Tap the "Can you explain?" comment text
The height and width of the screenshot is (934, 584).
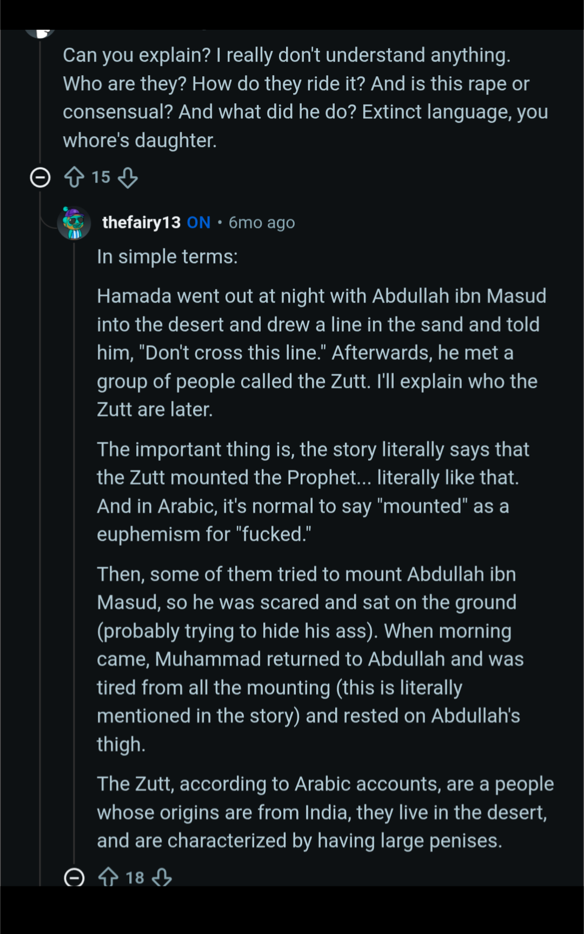tap(305, 97)
